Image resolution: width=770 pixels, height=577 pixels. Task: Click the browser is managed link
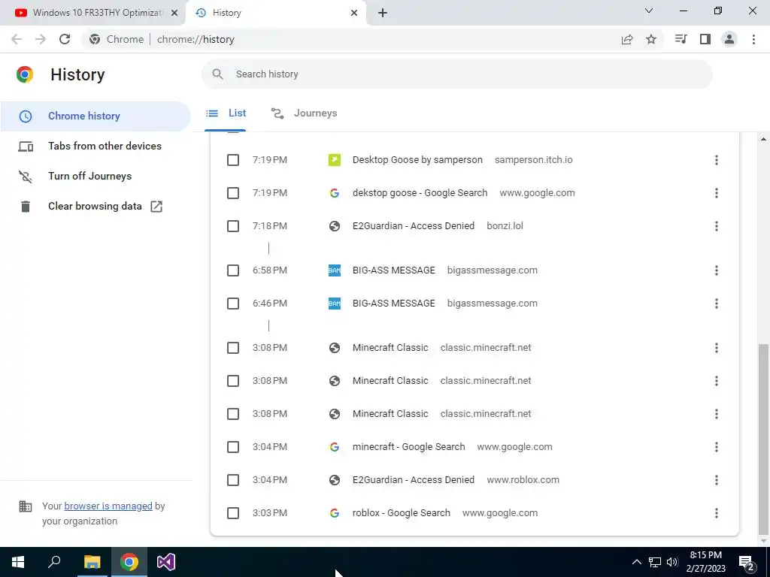pyautogui.click(x=108, y=506)
